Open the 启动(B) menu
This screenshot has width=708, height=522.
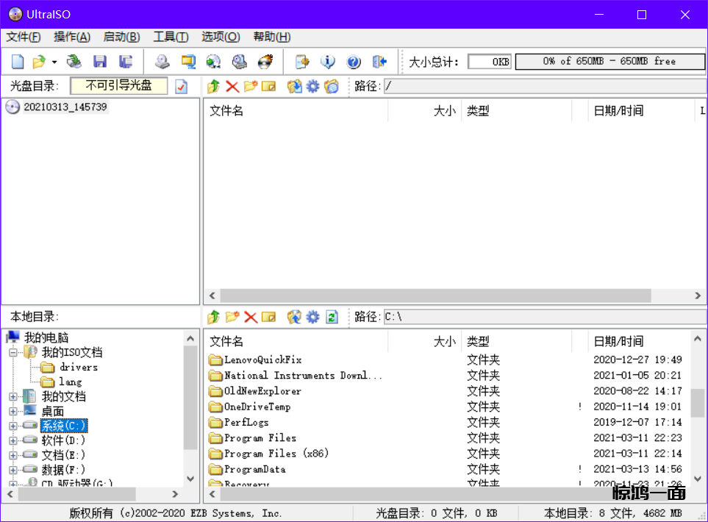(x=121, y=37)
